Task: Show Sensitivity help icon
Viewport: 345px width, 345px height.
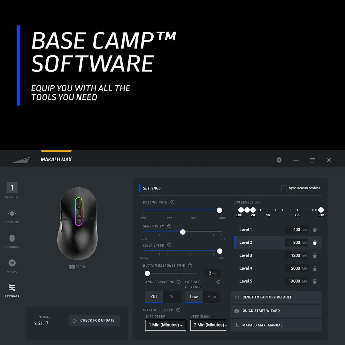Action: coord(169,226)
